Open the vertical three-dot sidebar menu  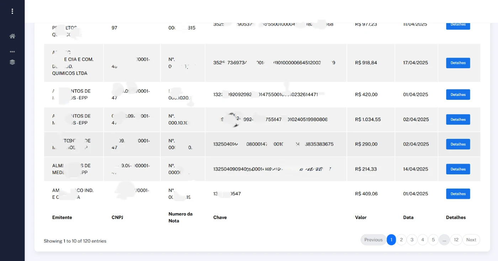click(12, 11)
